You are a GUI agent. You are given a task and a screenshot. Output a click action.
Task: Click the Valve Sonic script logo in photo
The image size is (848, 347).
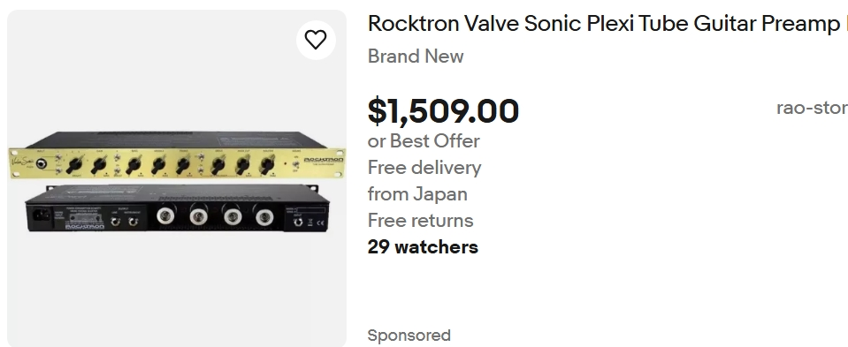22,161
